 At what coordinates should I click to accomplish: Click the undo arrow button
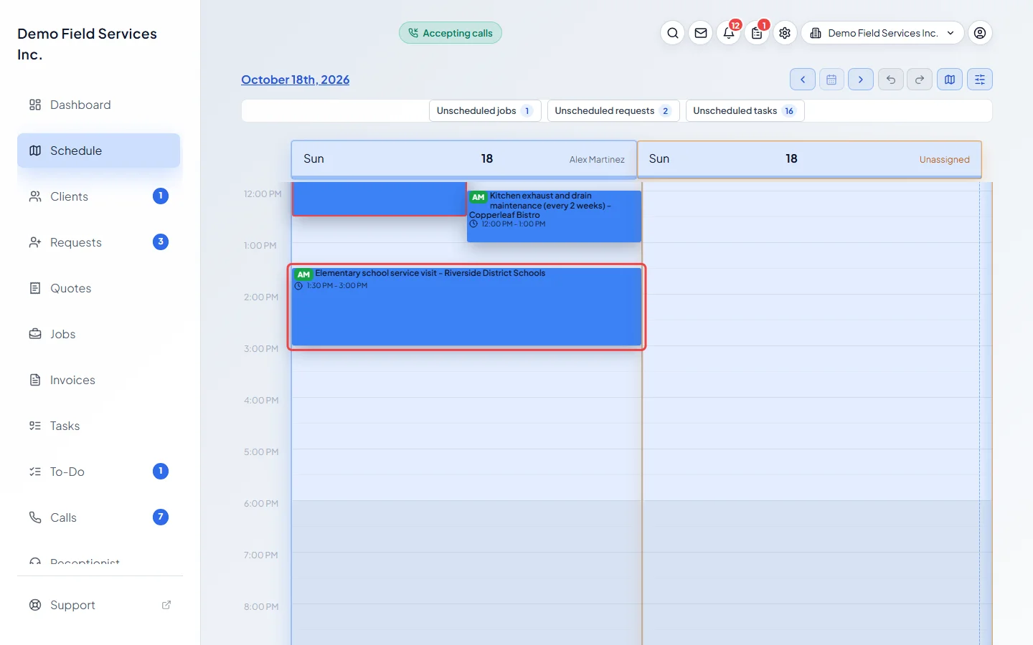point(891,80)
